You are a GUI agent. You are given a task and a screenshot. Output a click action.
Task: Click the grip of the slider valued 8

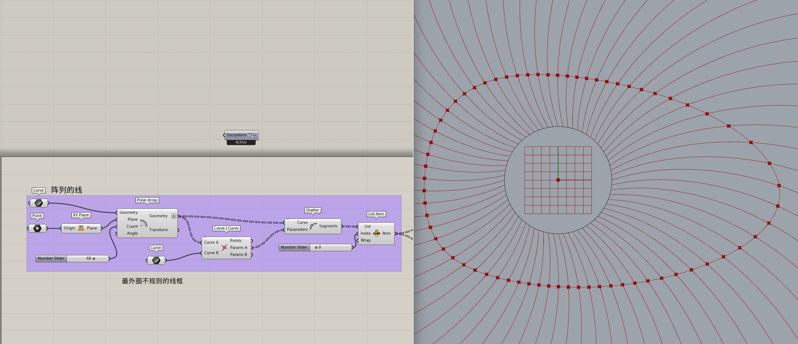316,247
